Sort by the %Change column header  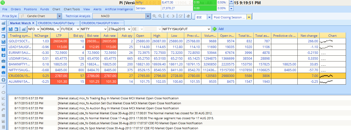coord(41,35)
